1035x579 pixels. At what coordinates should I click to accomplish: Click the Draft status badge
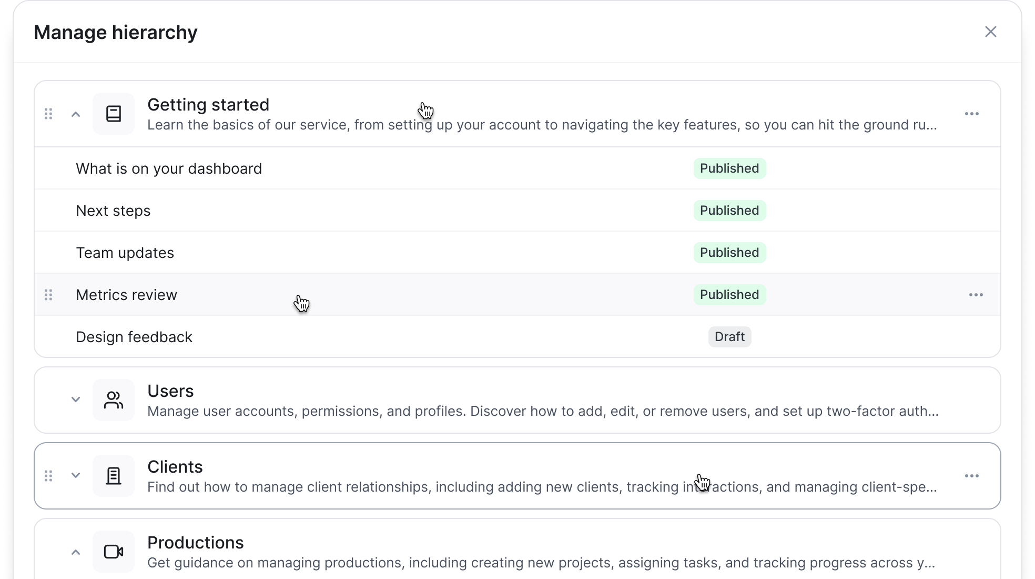click(x=729, y=337)
